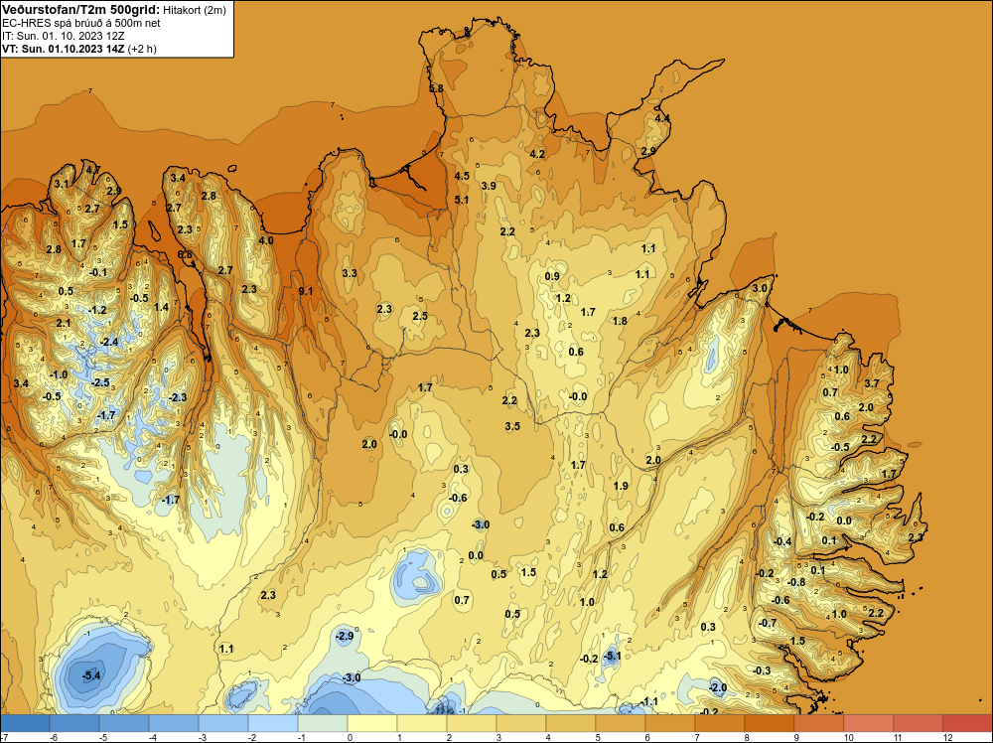Viewport: 993px width, 743px height.
Task: Click the 5.1 temperature label
Action: [462, 201]
